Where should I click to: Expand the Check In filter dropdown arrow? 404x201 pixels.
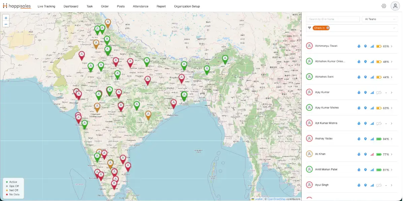[394, 28]
